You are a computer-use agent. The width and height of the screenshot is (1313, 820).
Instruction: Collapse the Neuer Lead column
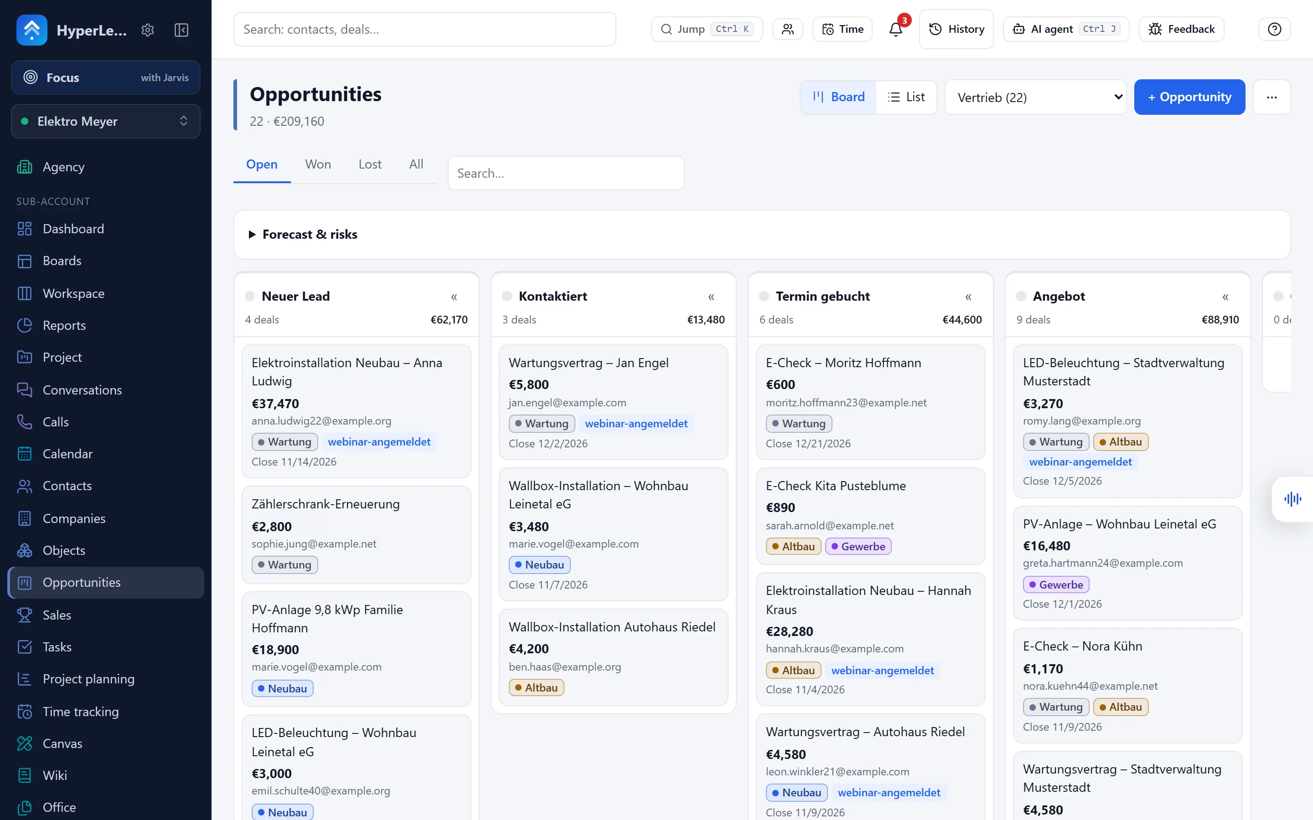[x=454, y=297]
